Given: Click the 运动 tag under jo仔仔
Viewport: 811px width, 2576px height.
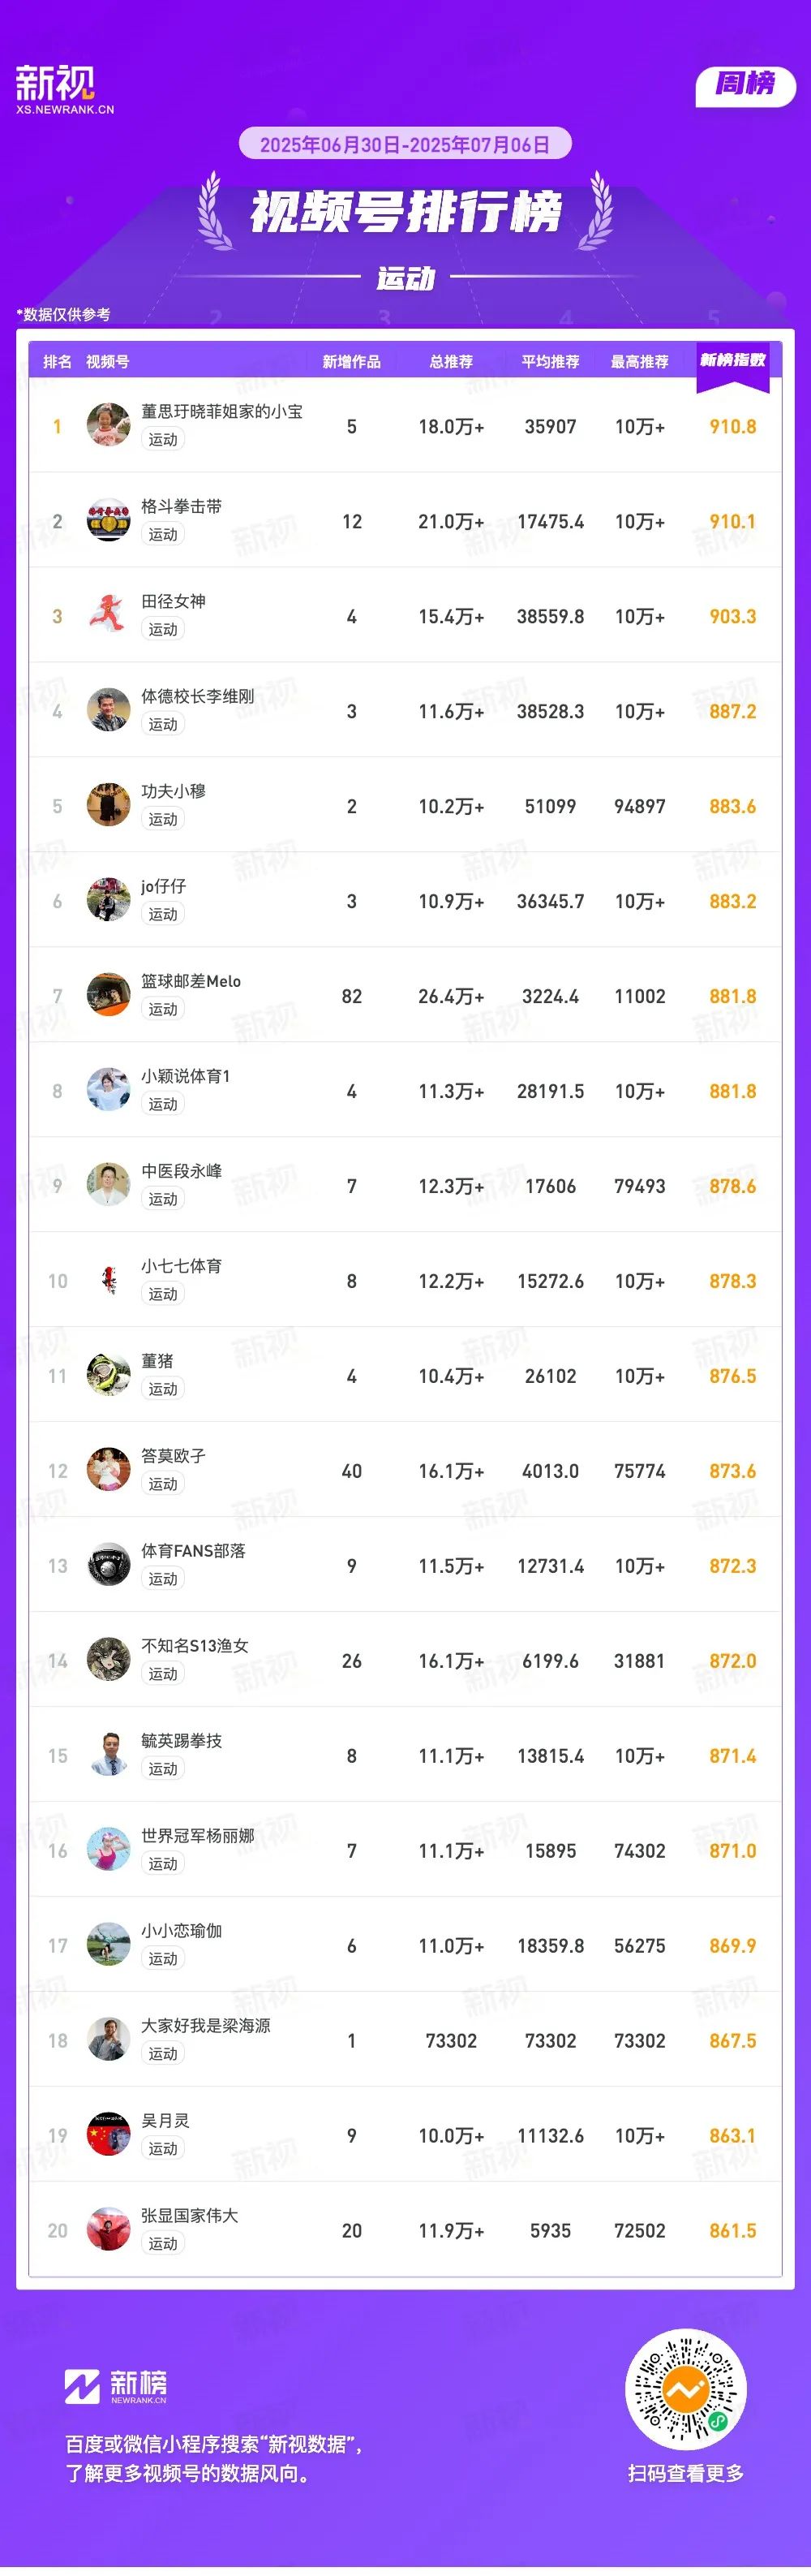Looking at the screenshot, I should pyautogui.click(x=163, y=914).
